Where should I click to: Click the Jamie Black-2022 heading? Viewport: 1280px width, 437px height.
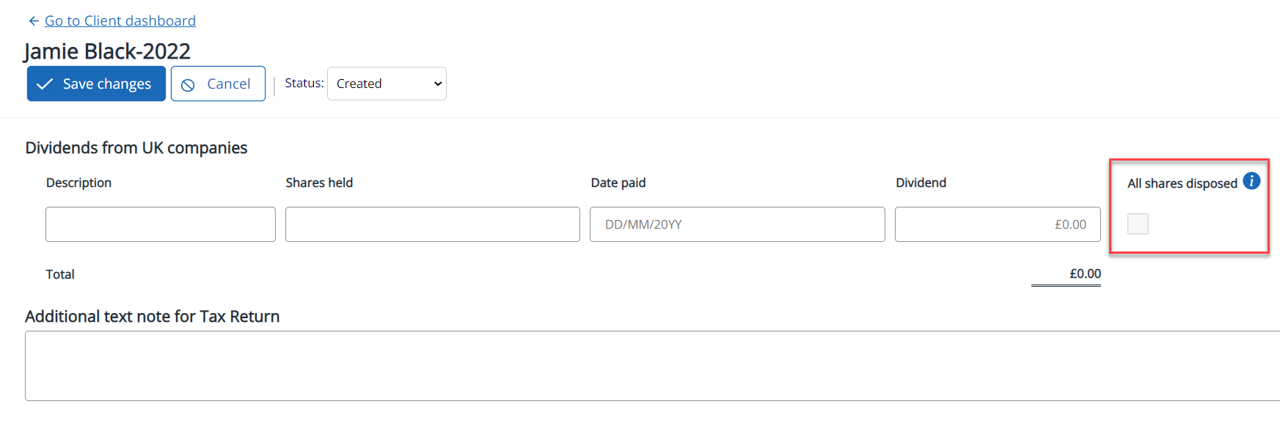pyautogui.click(x=107, y=51)
